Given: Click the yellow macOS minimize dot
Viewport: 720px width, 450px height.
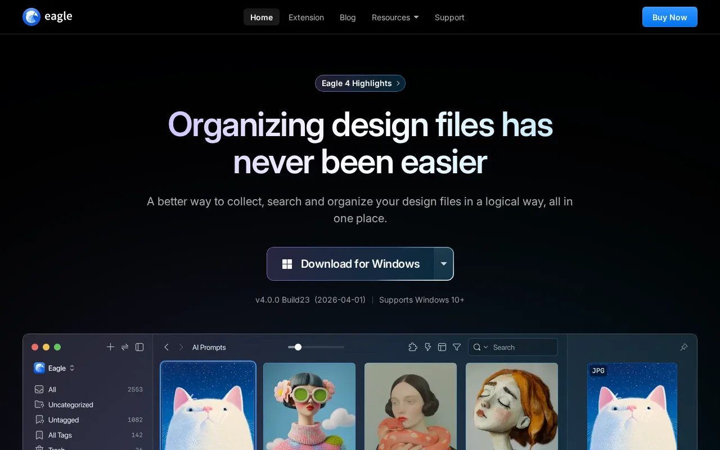Looking at the screenshot, I should 46,347.
